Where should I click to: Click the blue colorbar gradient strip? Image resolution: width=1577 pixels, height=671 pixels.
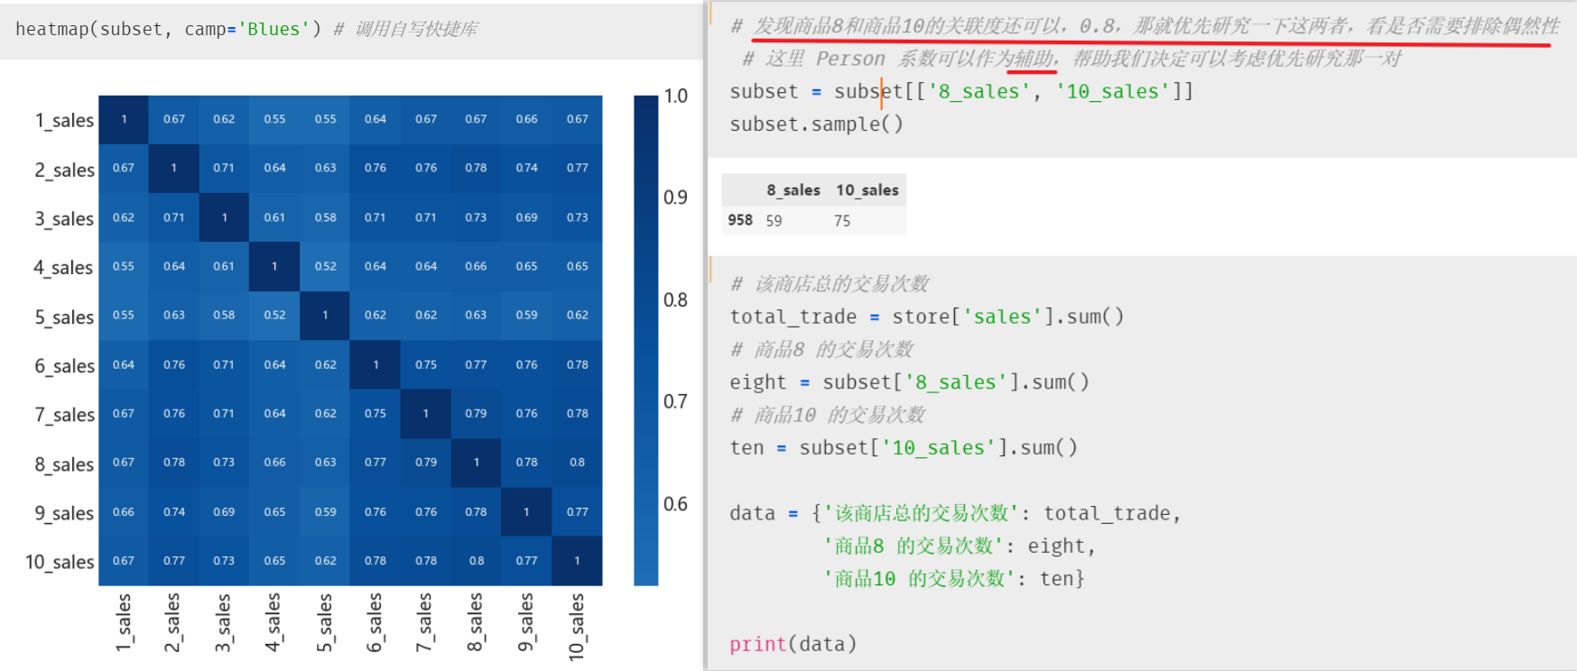point(646,340)
